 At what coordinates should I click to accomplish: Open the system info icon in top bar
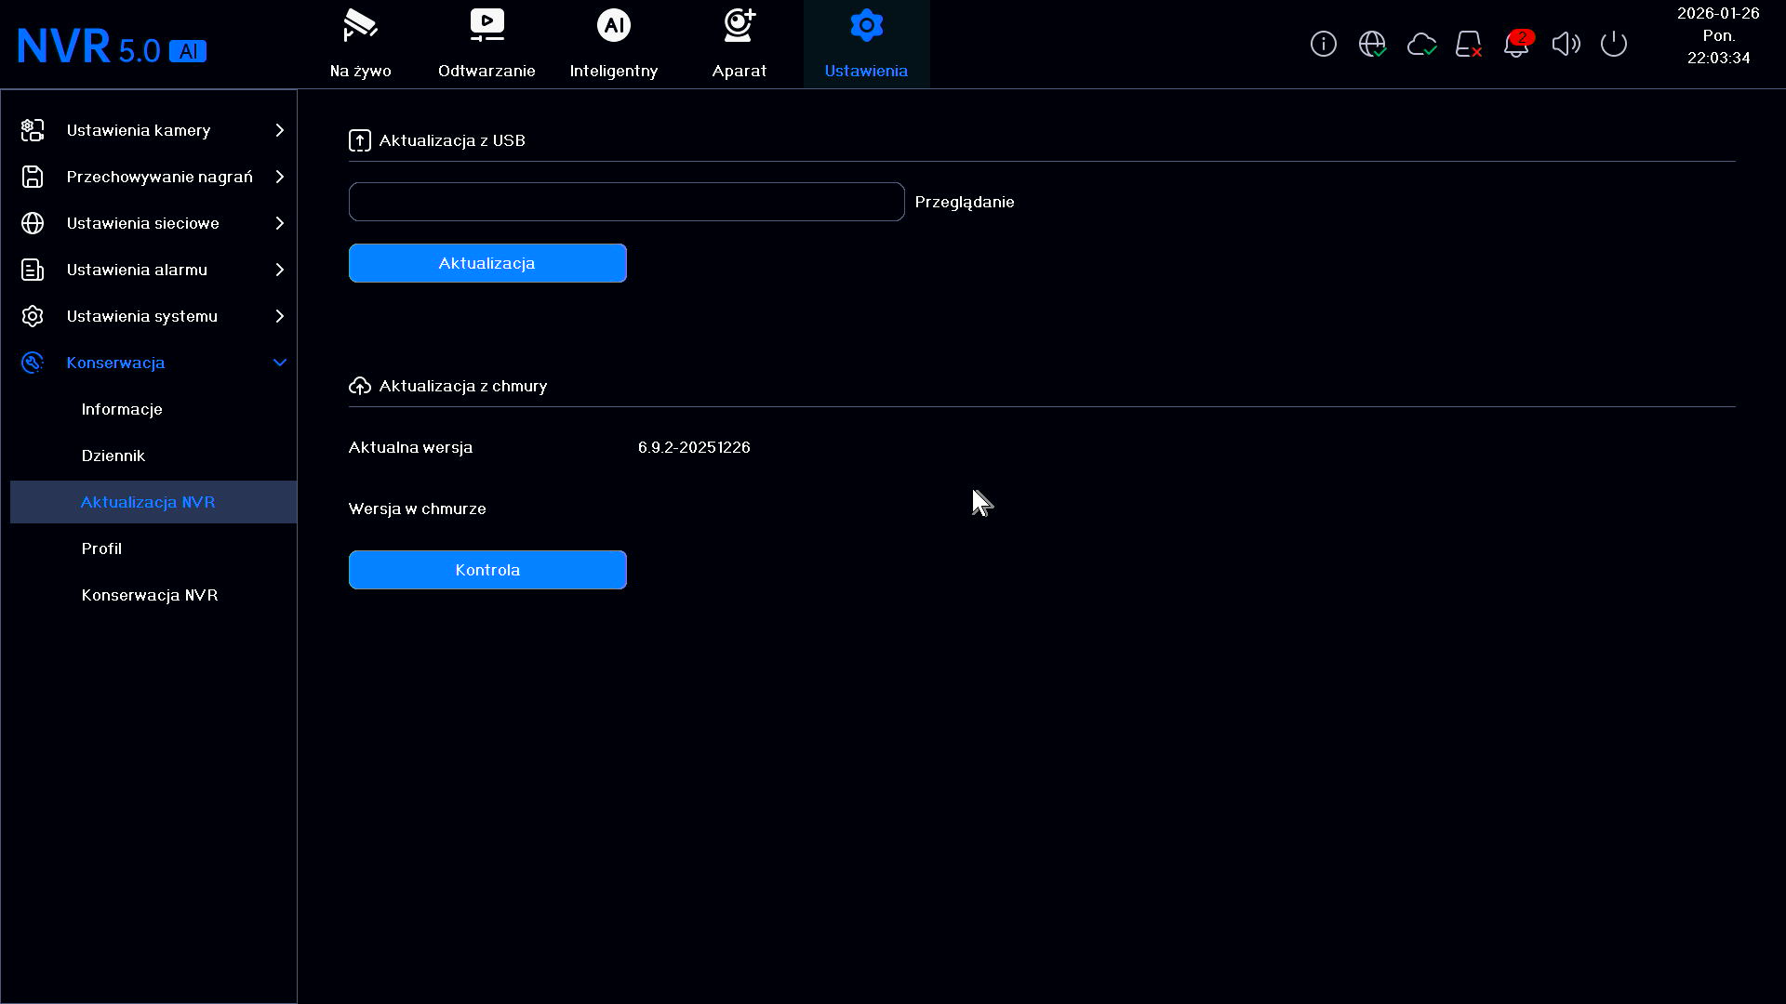pos(1323,44)
